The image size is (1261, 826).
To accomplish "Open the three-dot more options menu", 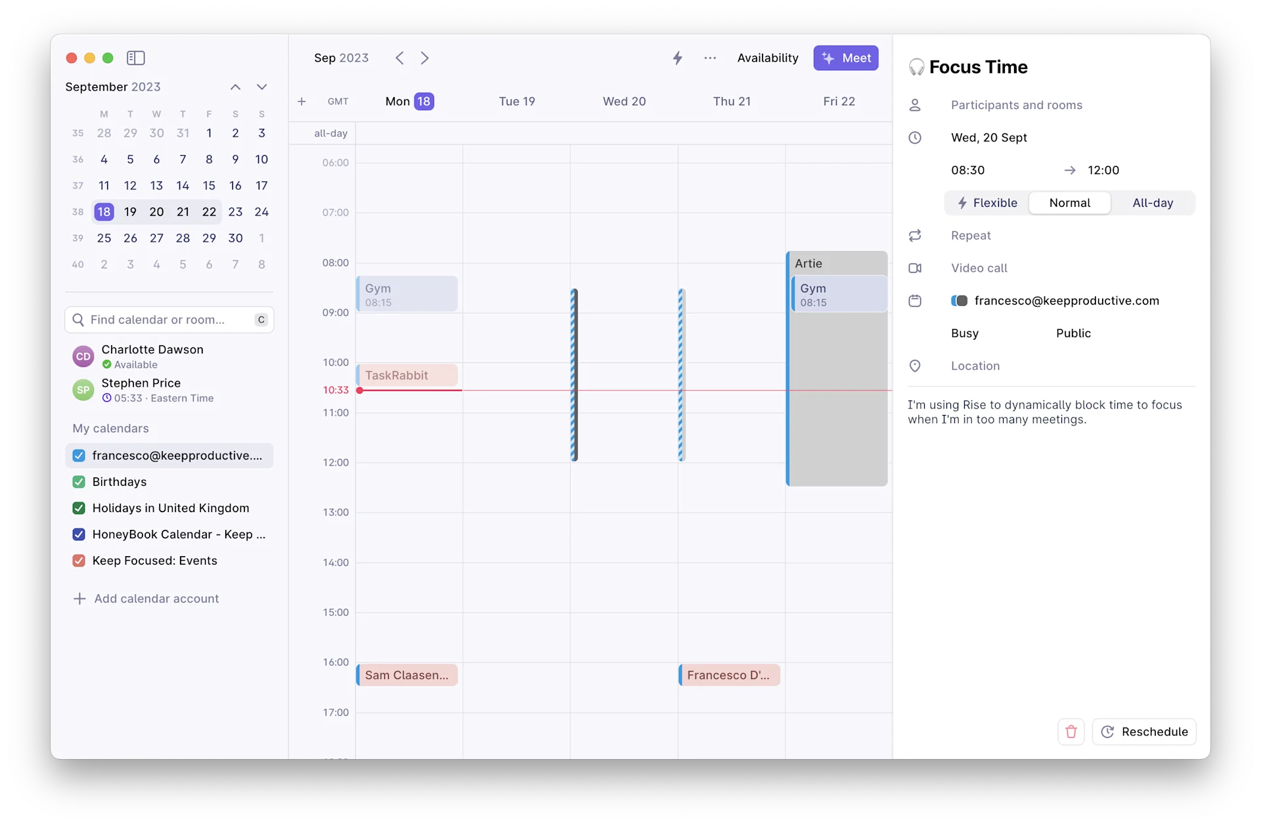I will point(710,58).
